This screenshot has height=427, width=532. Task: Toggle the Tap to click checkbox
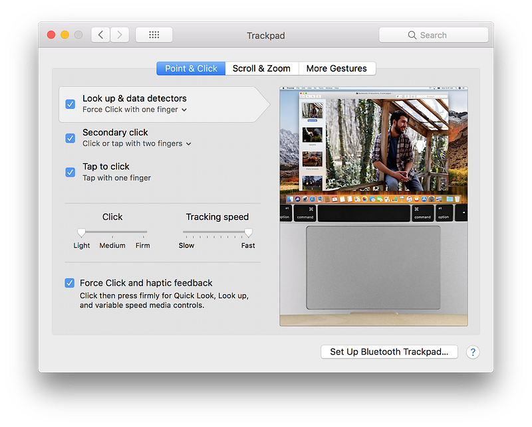click(x=70, y=172)
